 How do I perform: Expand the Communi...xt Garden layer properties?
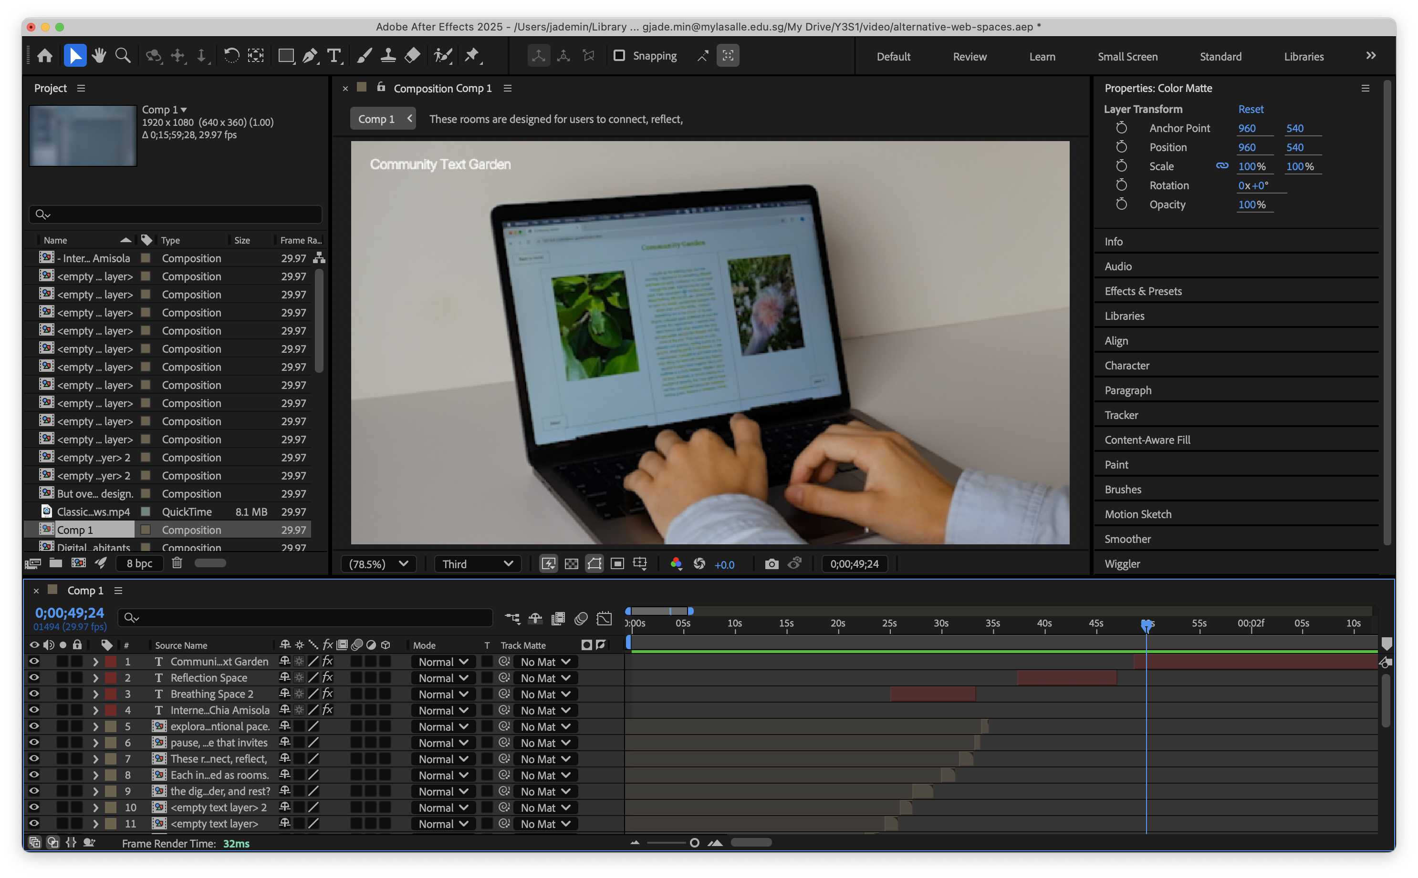[95, 662]
